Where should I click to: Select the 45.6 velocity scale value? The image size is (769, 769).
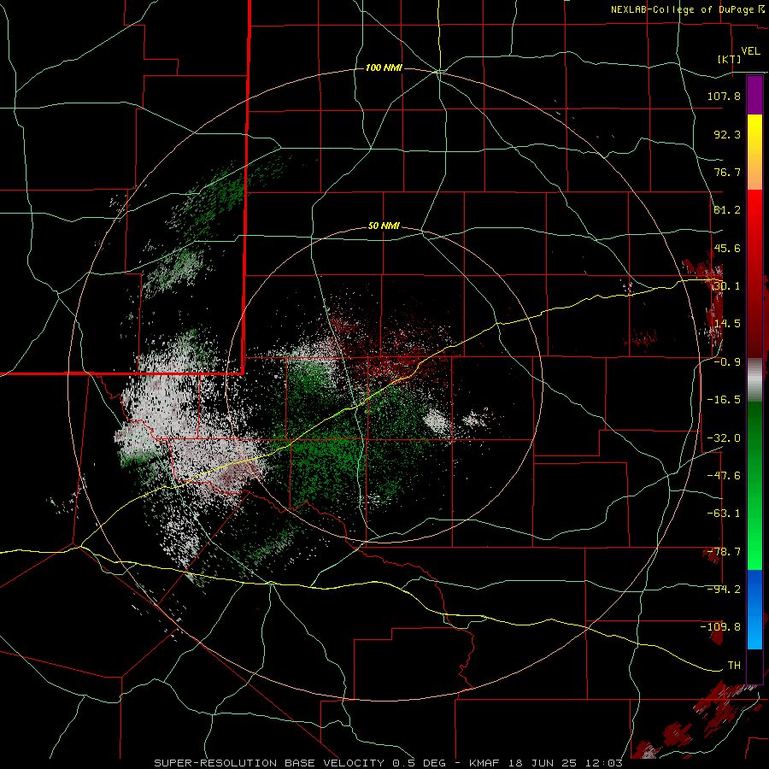pyautogui.click(x=727, y=248)
